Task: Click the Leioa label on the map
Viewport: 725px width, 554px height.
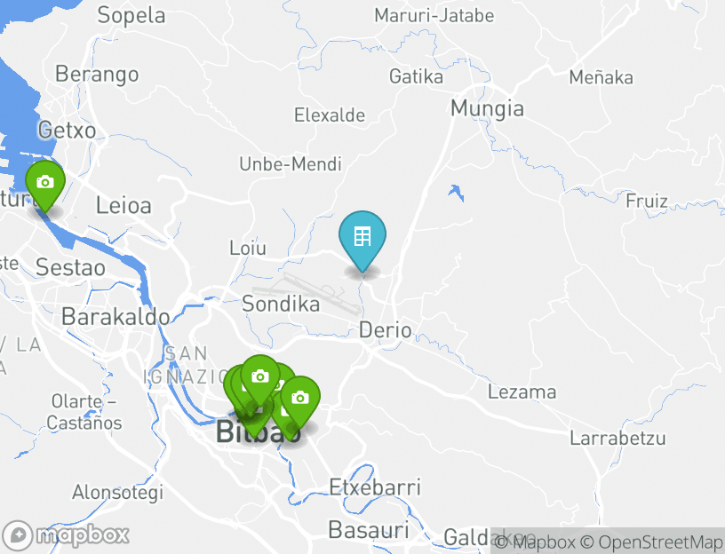Action: coord(123,206)
